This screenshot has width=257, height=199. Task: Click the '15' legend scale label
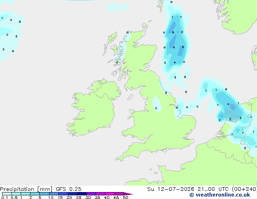(x=60, y=197)
